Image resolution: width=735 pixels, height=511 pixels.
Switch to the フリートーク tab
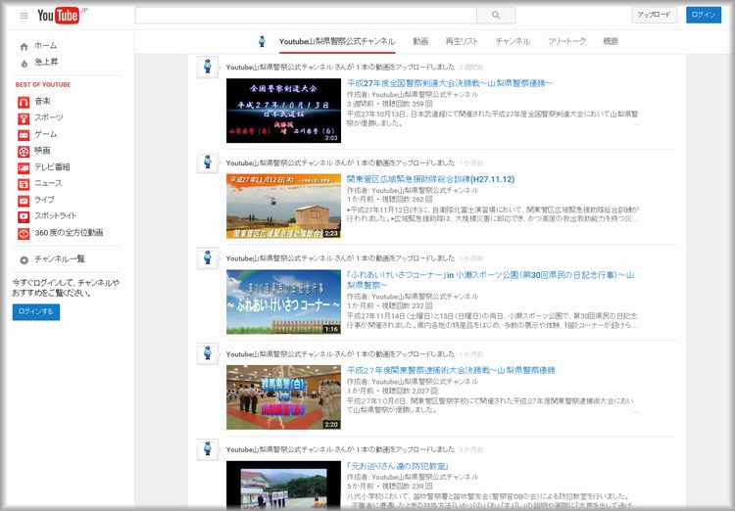point(566,42)
